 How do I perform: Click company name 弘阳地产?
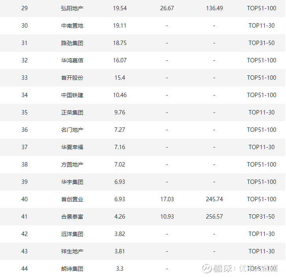click(72, 8)
